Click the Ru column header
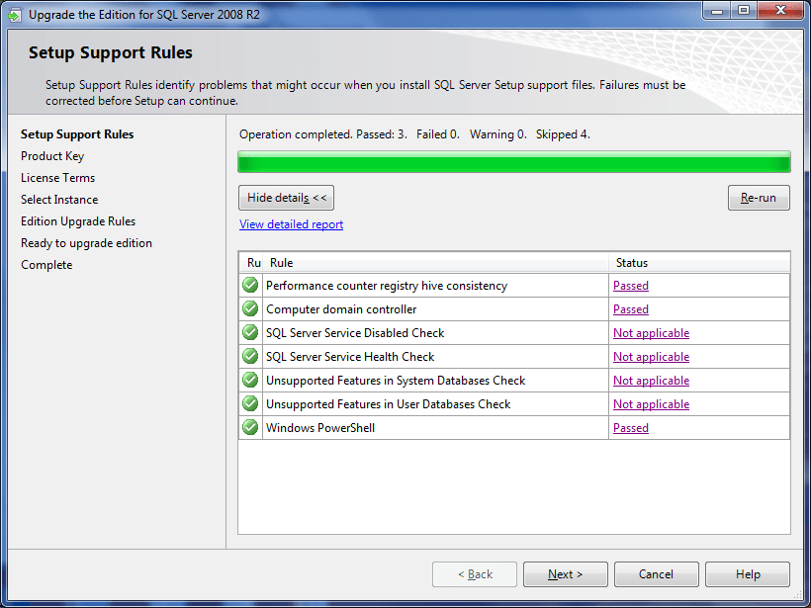Viewport: 811px width, 608px height. (x=251, y=263)
